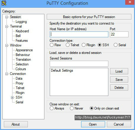Open the Translation settings category
Viewport: 135px width, 130px height.
23,60
